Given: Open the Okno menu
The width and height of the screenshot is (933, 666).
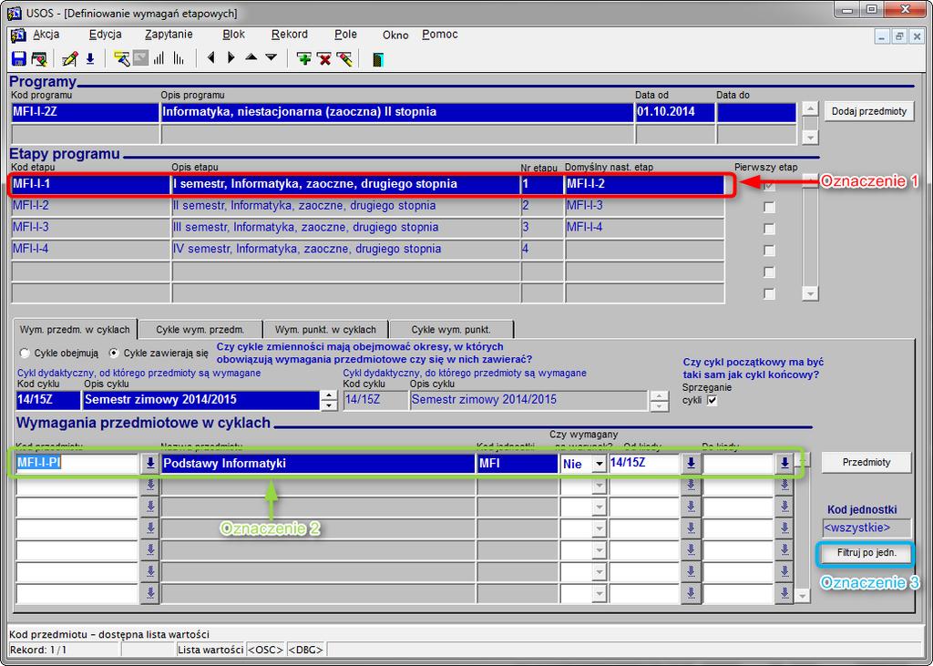Looking at the screenshot, I should (395, 36).
